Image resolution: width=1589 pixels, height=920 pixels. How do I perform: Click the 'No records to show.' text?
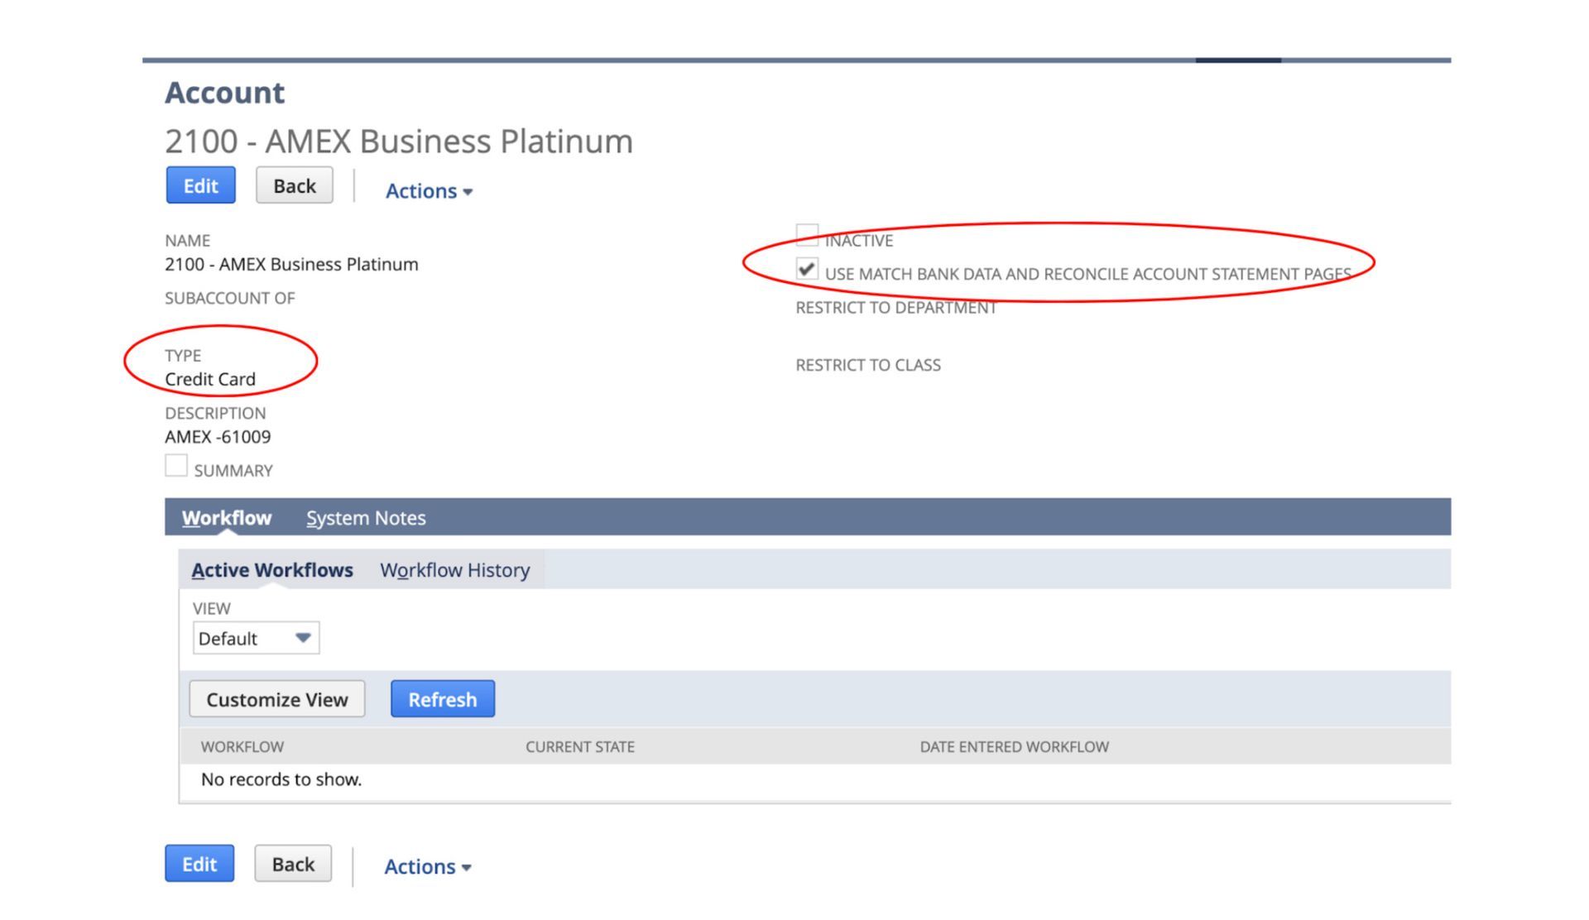tap(281, 779)
